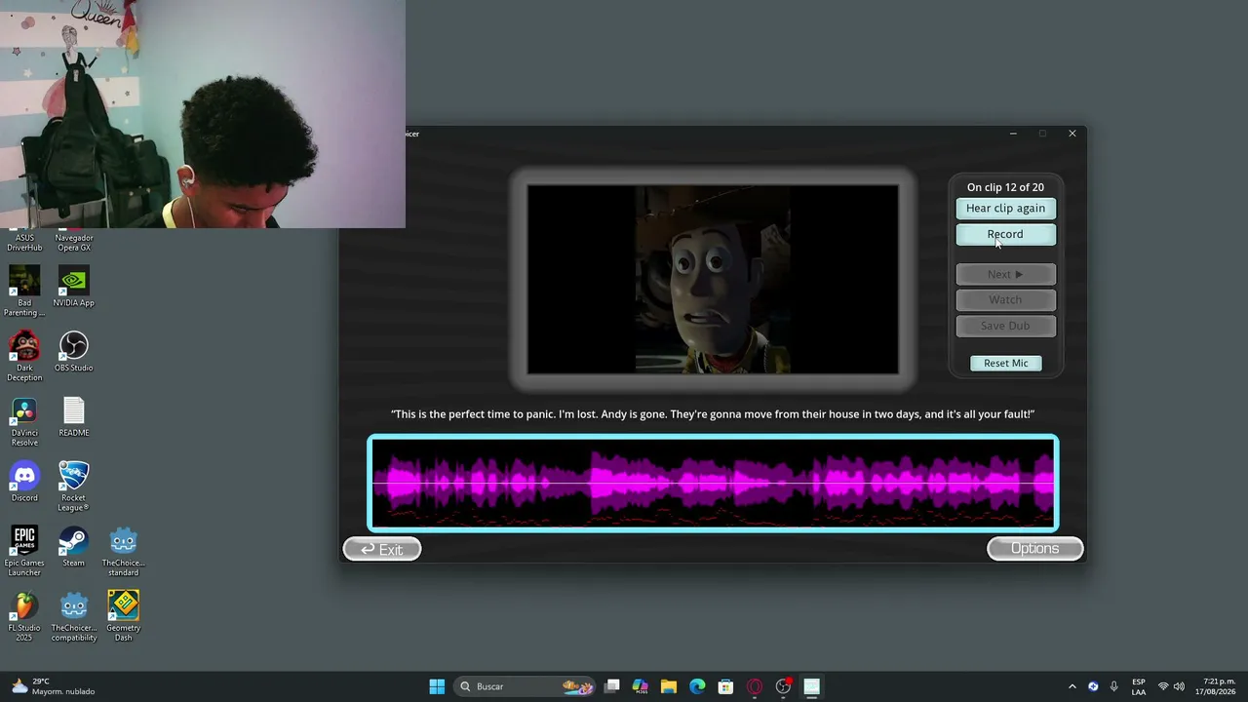Select the Epic Games Launcher icon
Screen dimensions: 1248x702
coord(24,552)
